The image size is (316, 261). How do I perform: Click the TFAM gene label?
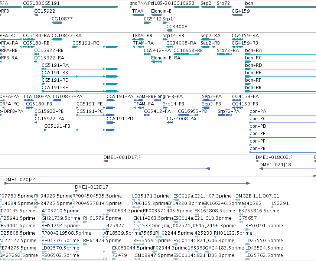point(138,11)
